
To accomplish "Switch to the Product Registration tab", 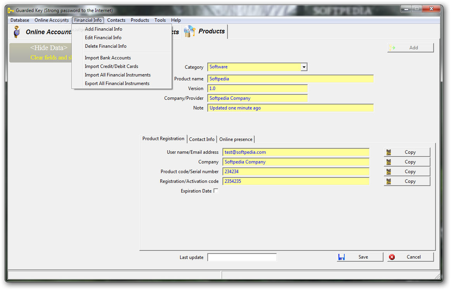I will click(x=163, y=139).
